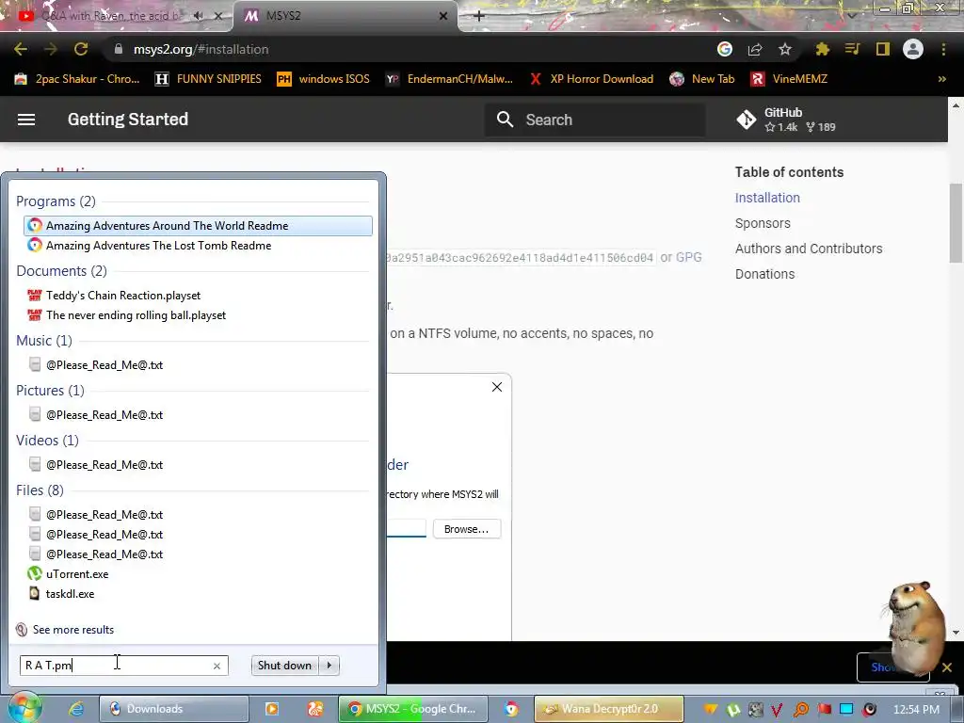The height and width of the screenshot is (723, 964).
Task: Open the Shut down options arrow
Action: click(329, 666)
